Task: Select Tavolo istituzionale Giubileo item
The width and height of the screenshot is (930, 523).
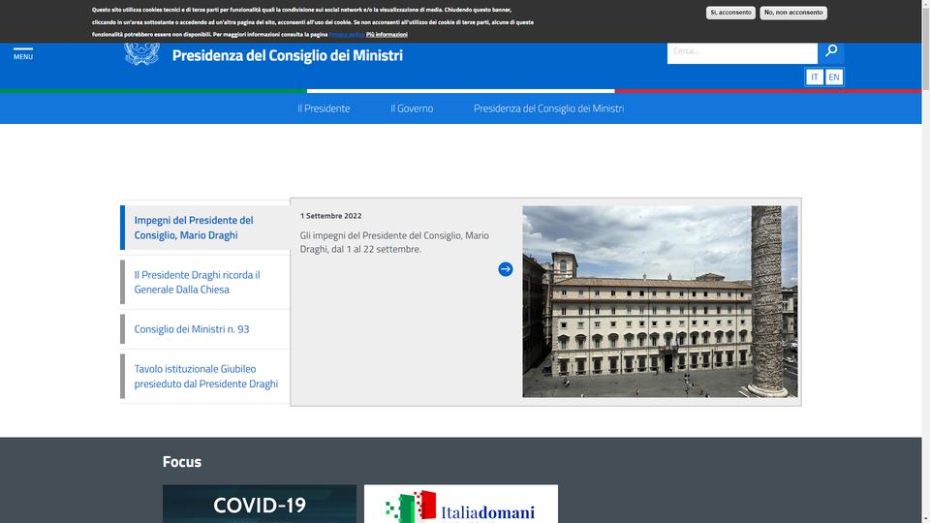Action: coord(205,376)
